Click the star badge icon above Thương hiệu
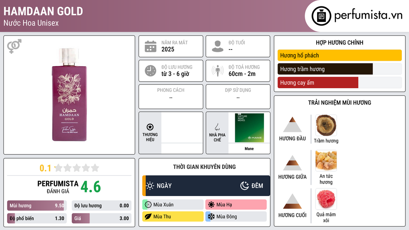Viewport: 409px width, 230px height. click(150, 127)
